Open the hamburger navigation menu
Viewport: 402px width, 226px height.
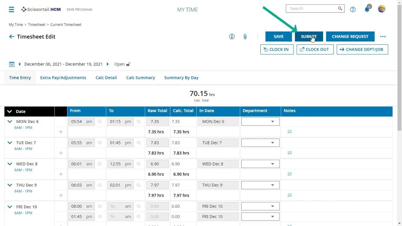click(x=11, y=9)
